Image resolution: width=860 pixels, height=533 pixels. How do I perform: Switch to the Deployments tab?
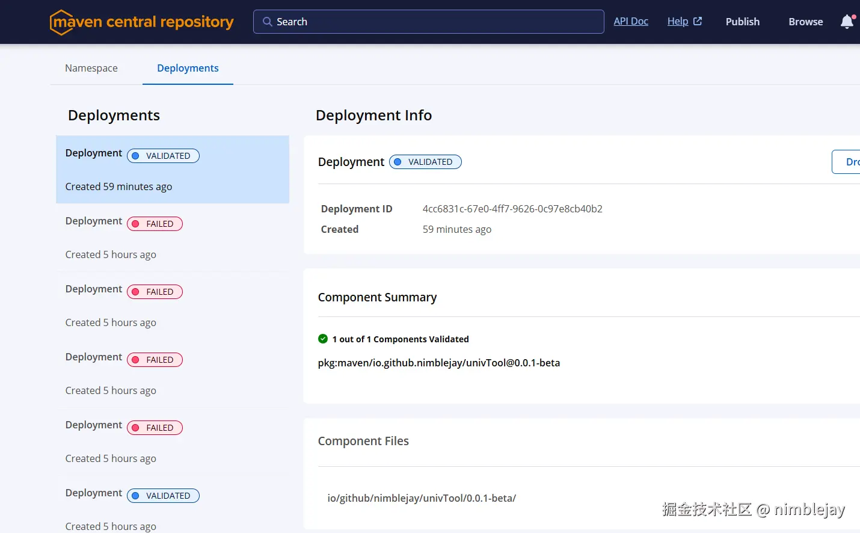(188, 68)
